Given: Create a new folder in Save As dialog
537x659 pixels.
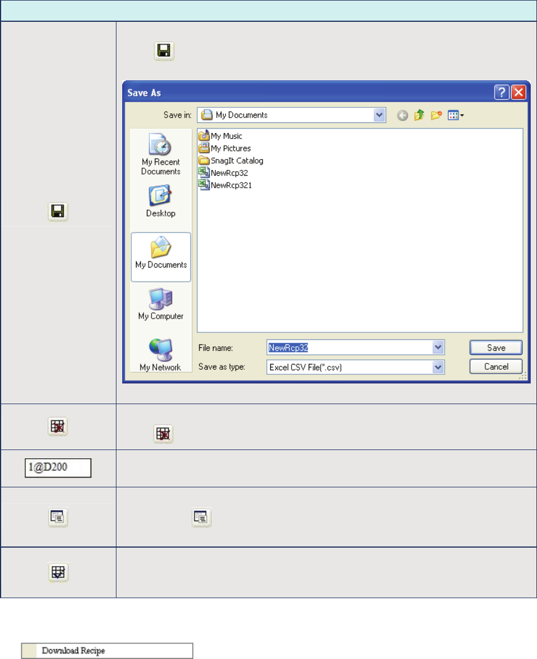Looking at the screenshot, I should pos(436,115).
